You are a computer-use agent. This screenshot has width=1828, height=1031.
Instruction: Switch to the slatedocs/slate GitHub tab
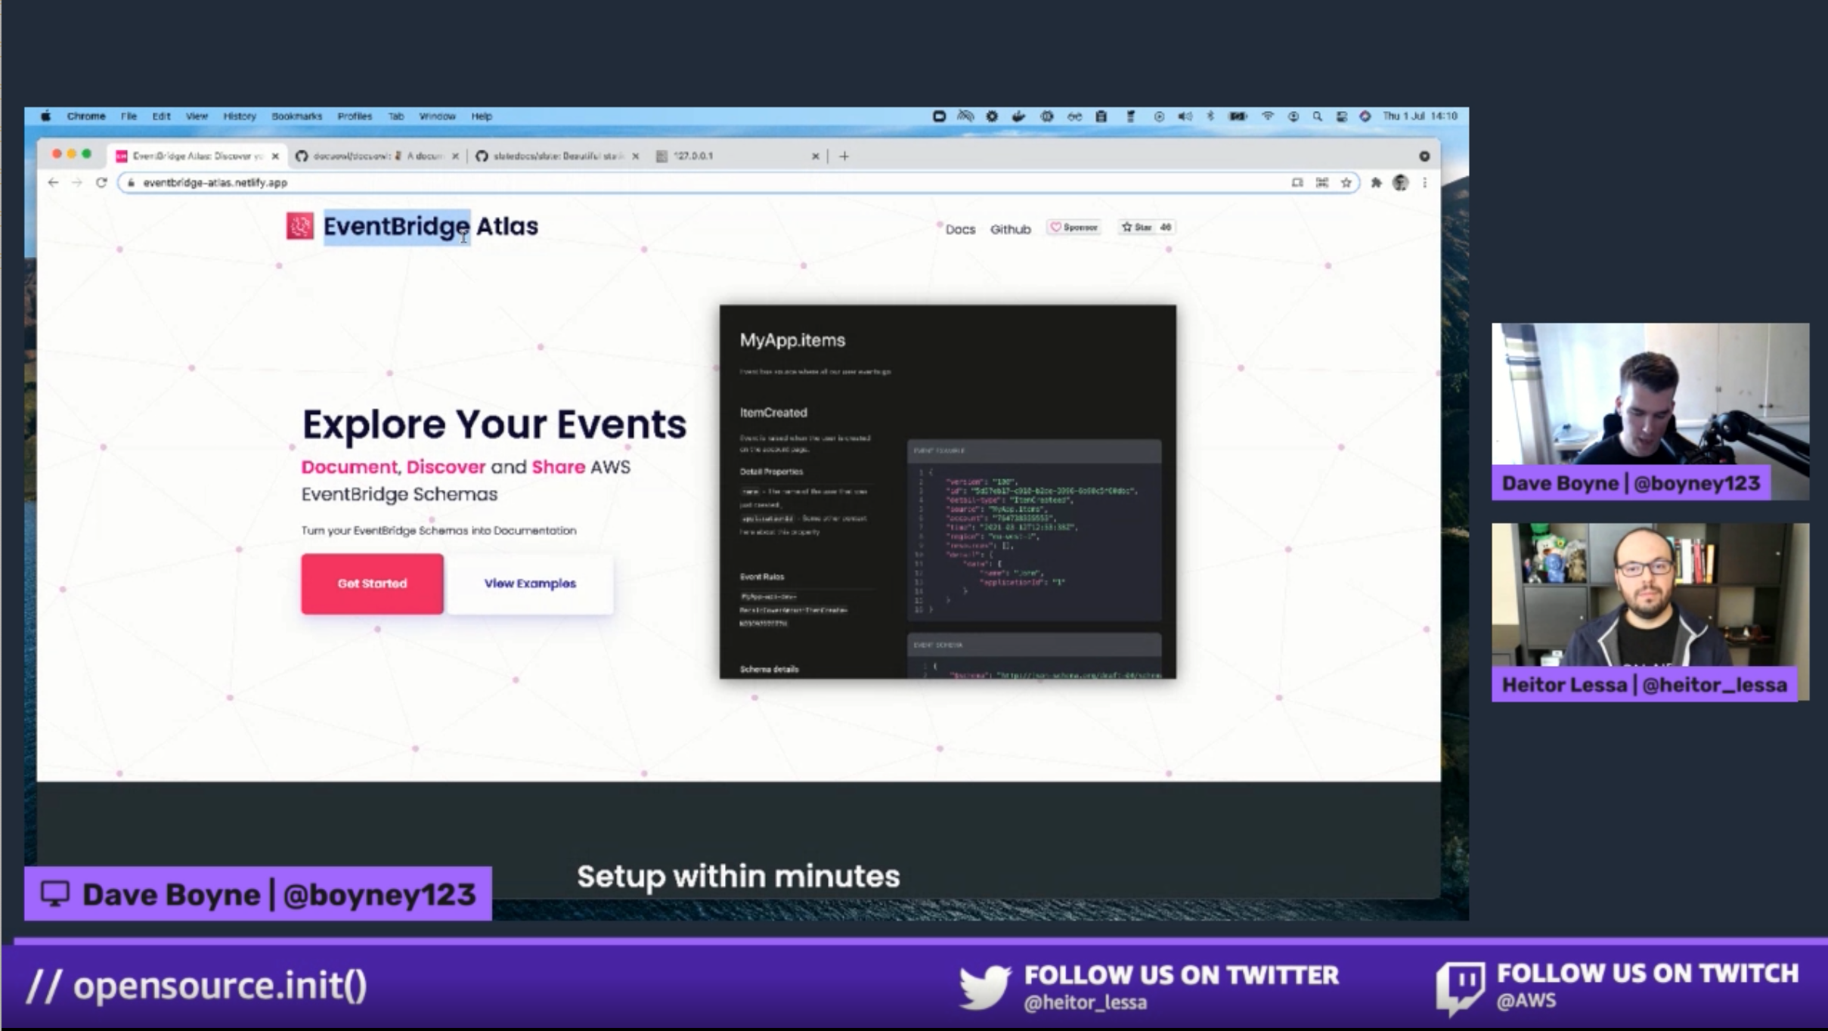[x=557, y=156]
